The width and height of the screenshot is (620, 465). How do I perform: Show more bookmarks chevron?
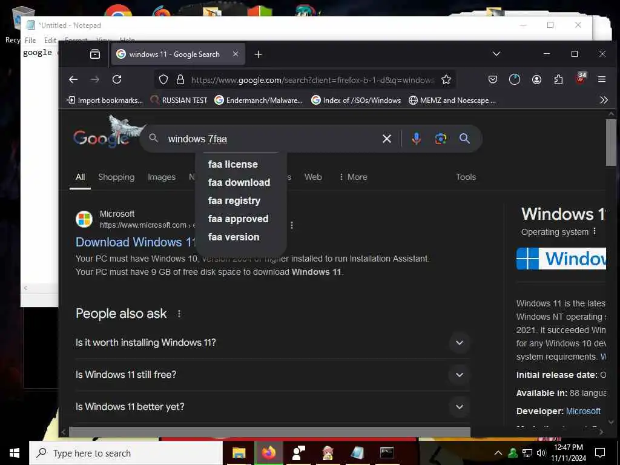pyautogui.click(x=604, y=100)
